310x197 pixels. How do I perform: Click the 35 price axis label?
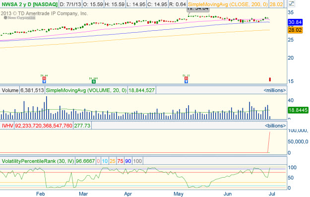click(291, 12)
